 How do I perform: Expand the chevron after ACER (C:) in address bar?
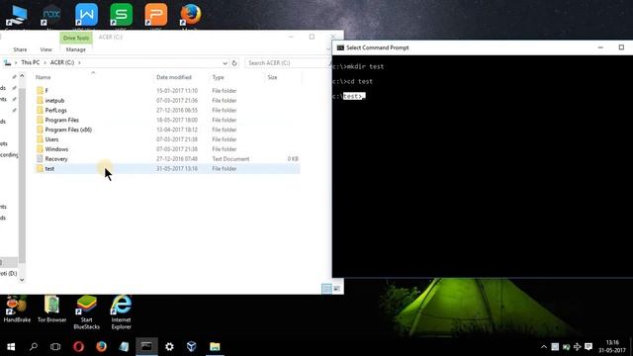click(79, 62)
